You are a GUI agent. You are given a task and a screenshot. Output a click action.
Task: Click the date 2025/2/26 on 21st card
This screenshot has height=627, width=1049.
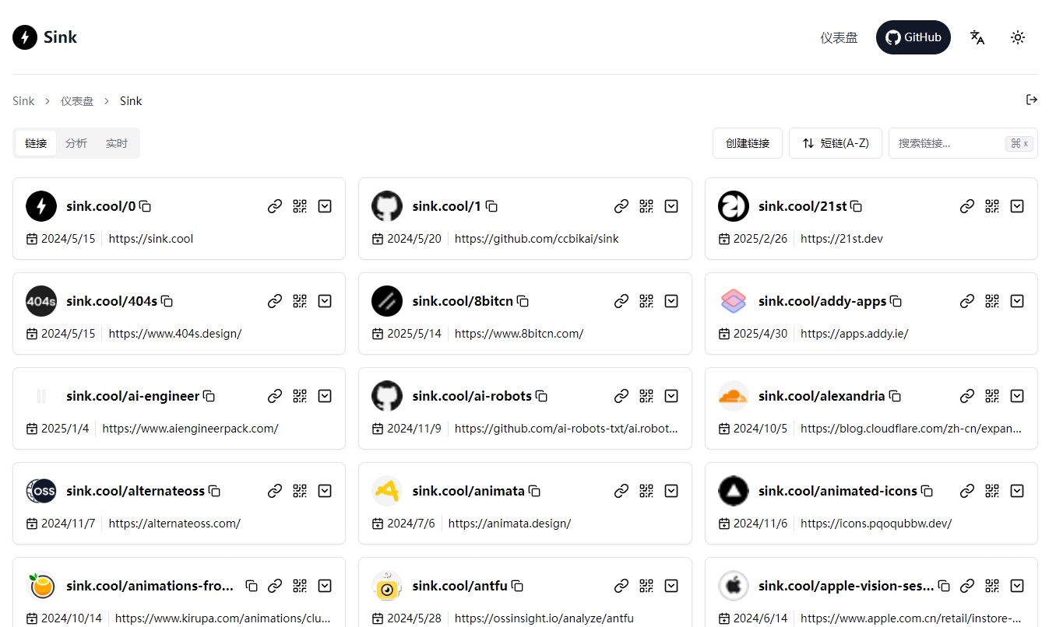[760, 239]
